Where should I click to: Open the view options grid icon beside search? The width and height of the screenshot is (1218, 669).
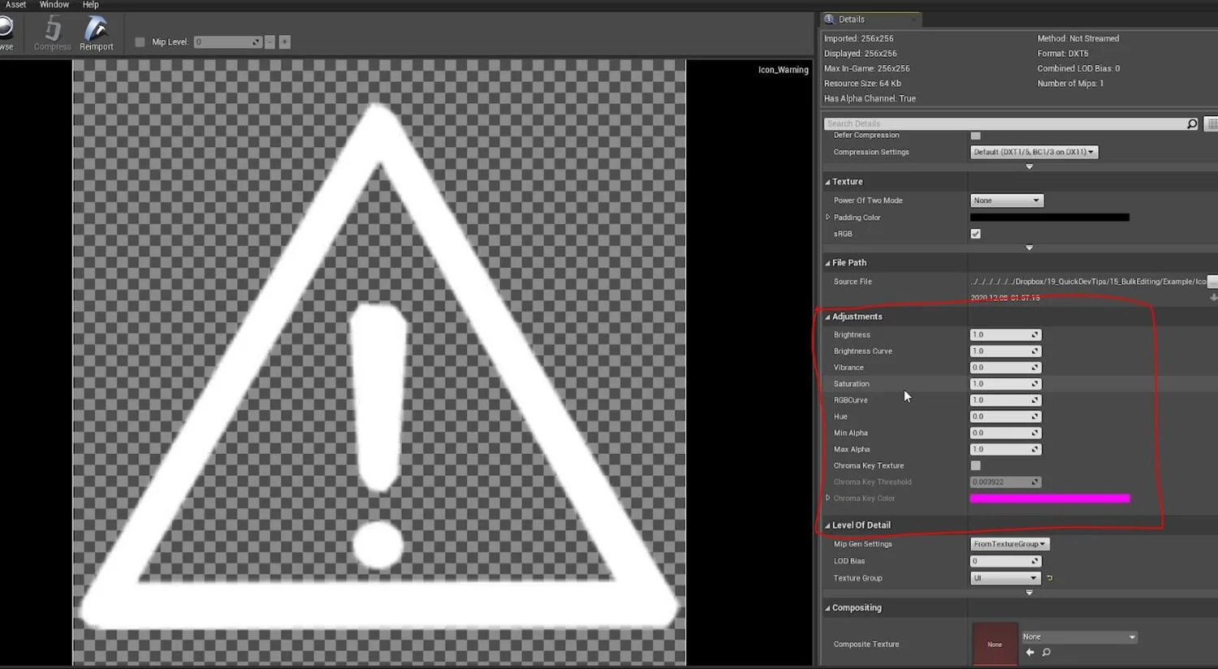pyautogui.click(x=1211, y=123)
